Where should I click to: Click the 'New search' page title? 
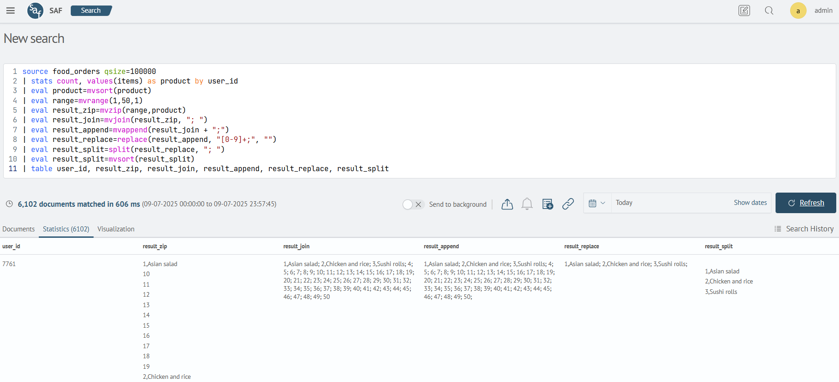34,38
